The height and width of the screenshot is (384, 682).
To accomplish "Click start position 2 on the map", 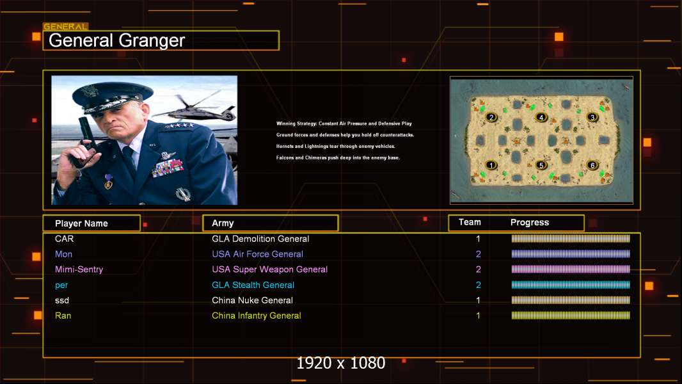I will pos(491,117).
